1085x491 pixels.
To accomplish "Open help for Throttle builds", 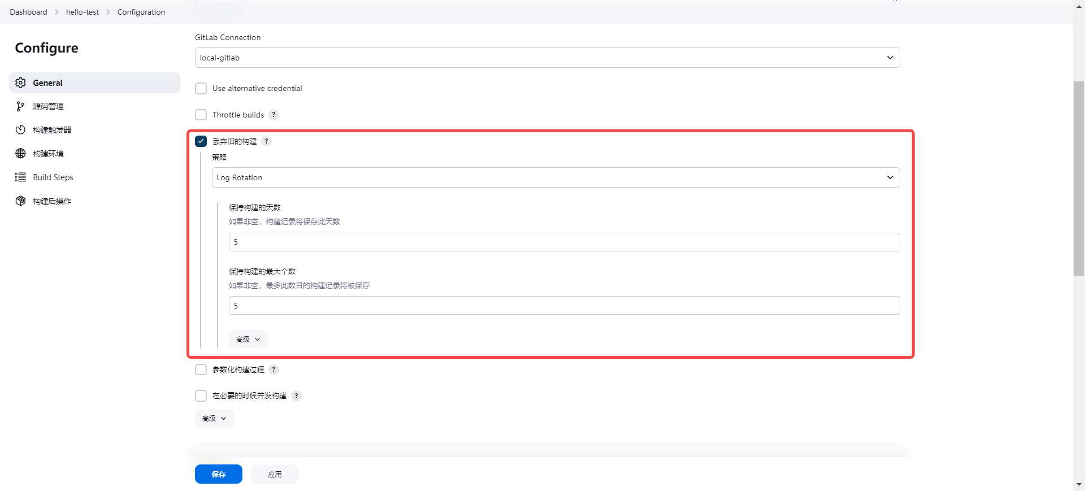I will click(274, 115).
